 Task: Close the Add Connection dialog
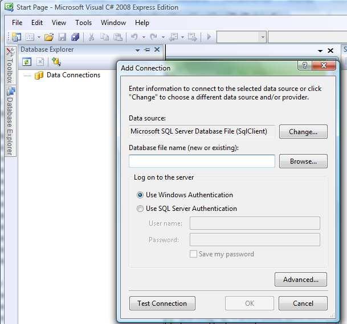[324, 65]
